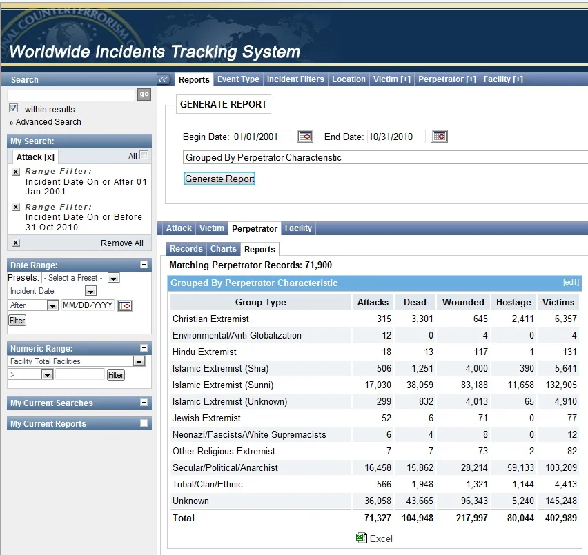Image resolution: width=588 pixels, height=555 pixels.
Task: Expand the My Current Searches panel
Action: [x=144, y=403]
